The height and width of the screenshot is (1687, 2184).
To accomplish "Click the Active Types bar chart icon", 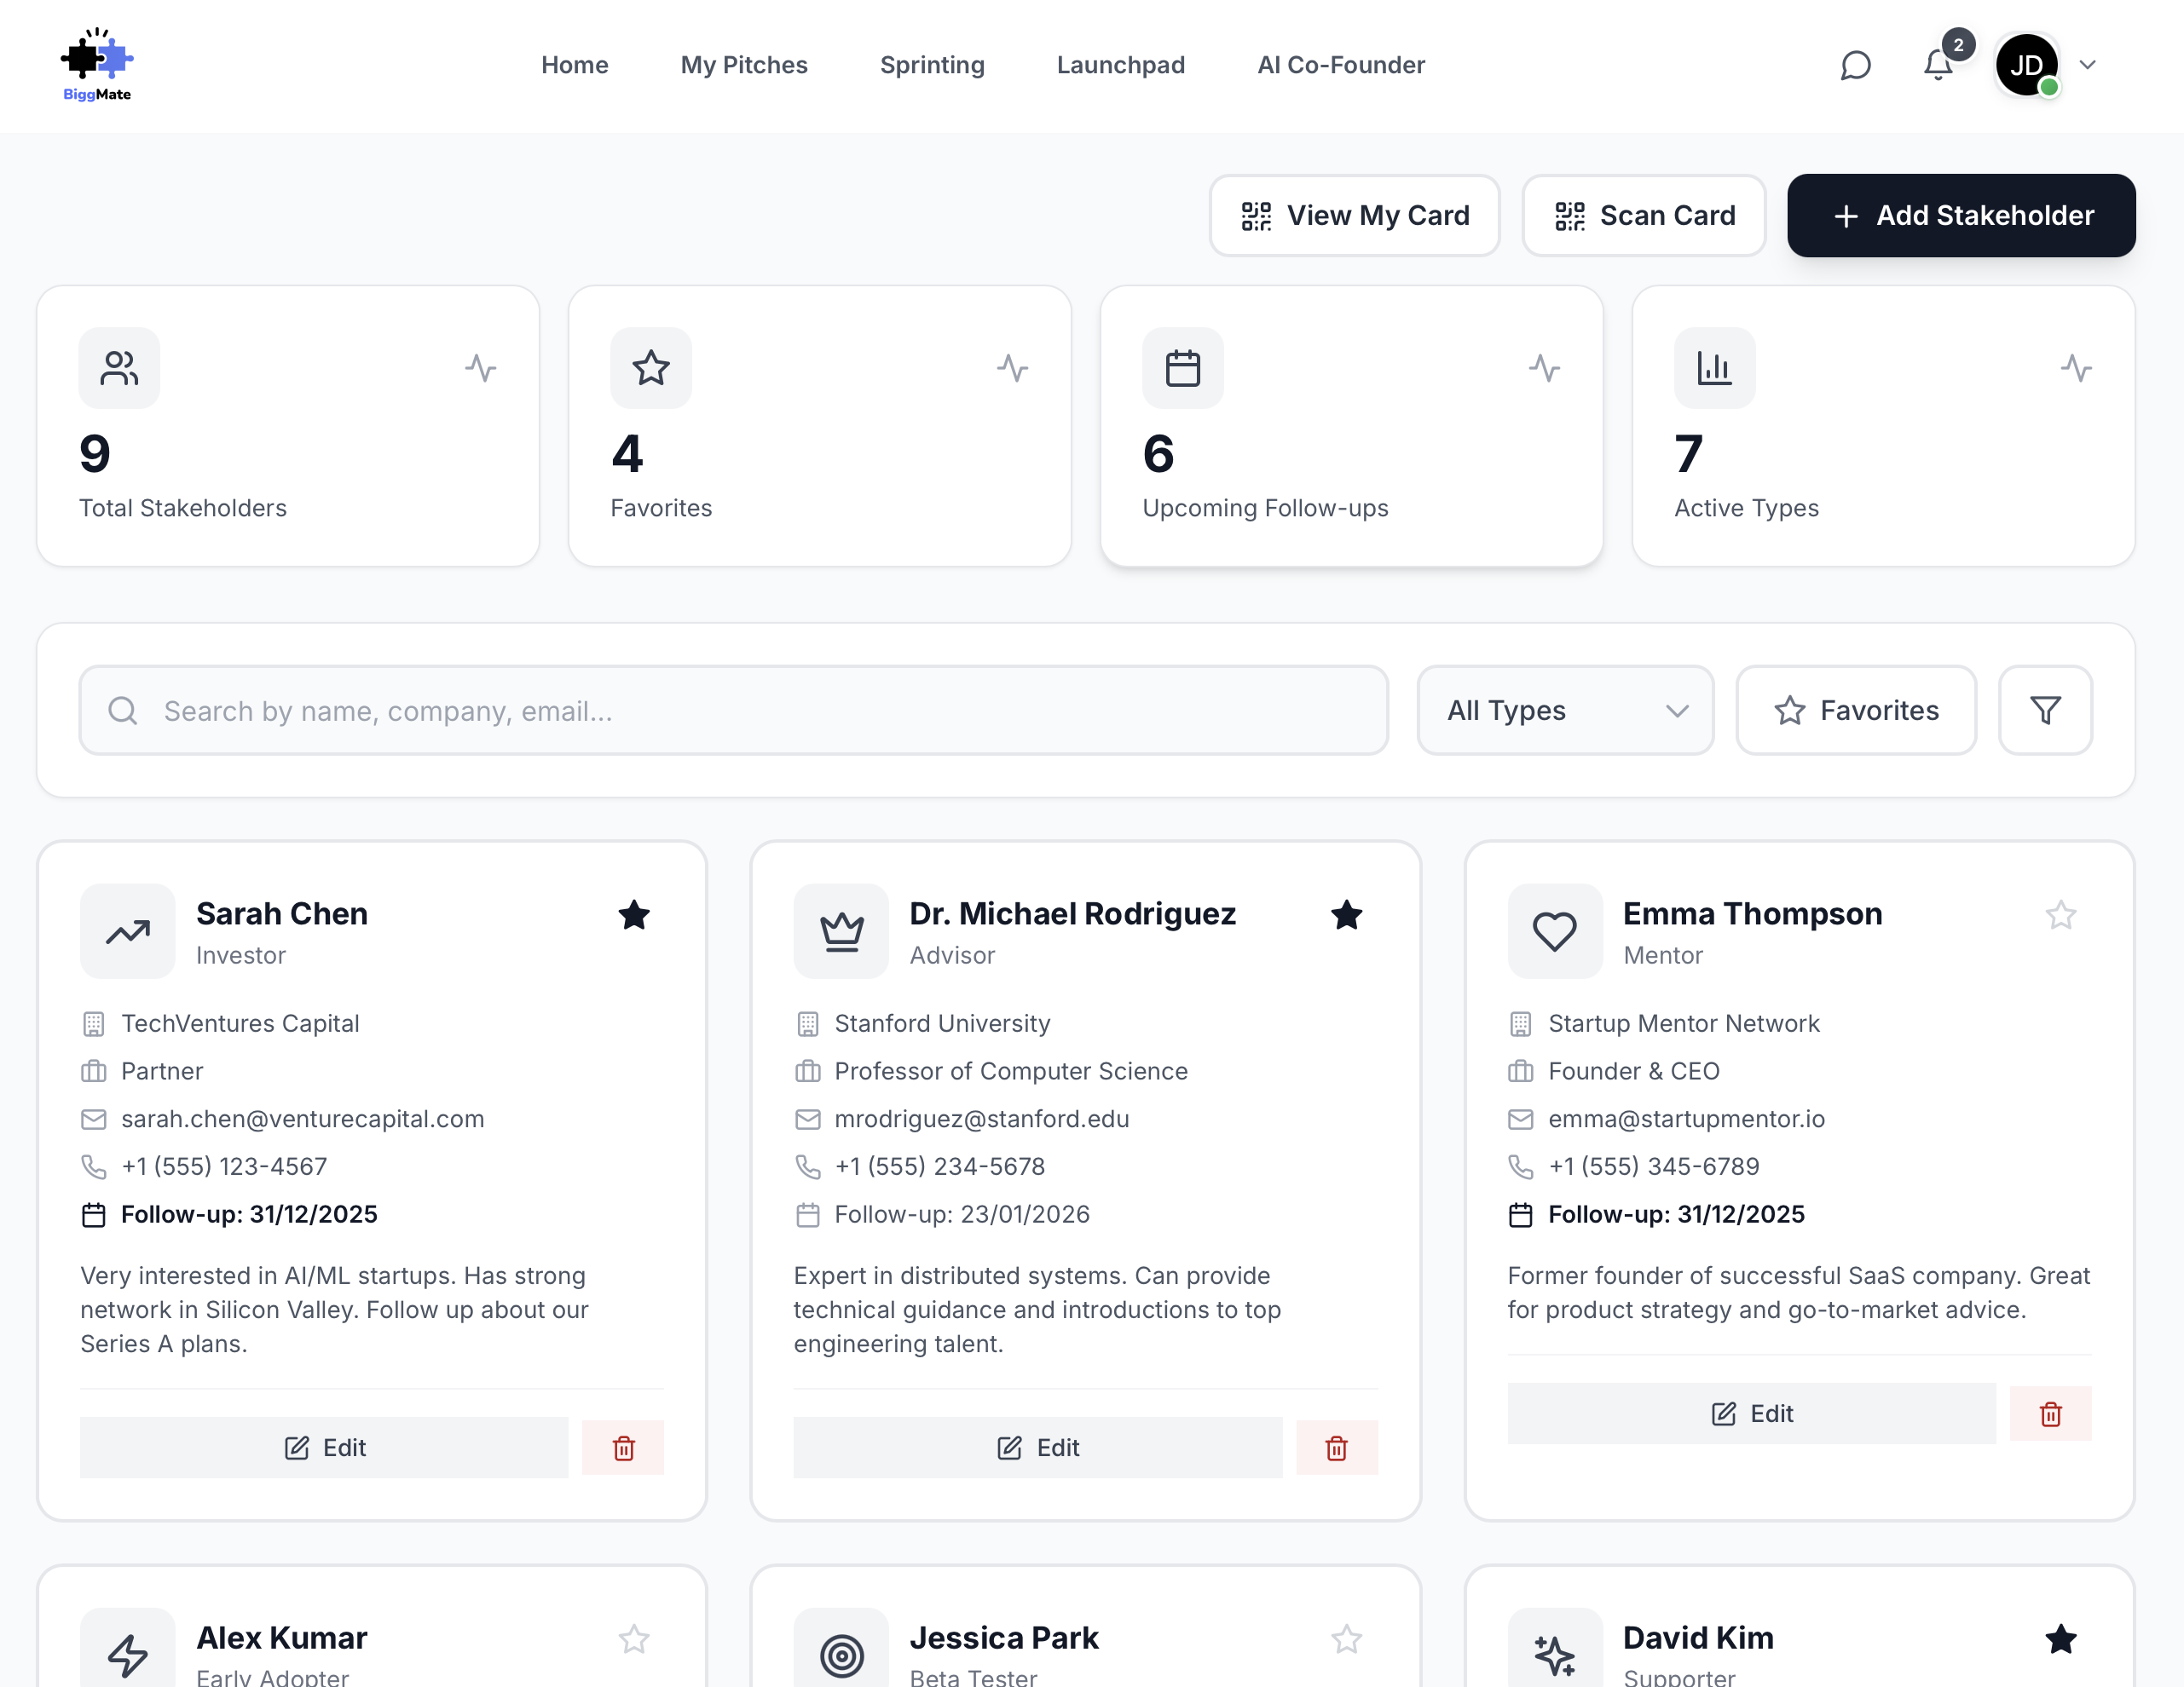I will [x=1714, y=368].
